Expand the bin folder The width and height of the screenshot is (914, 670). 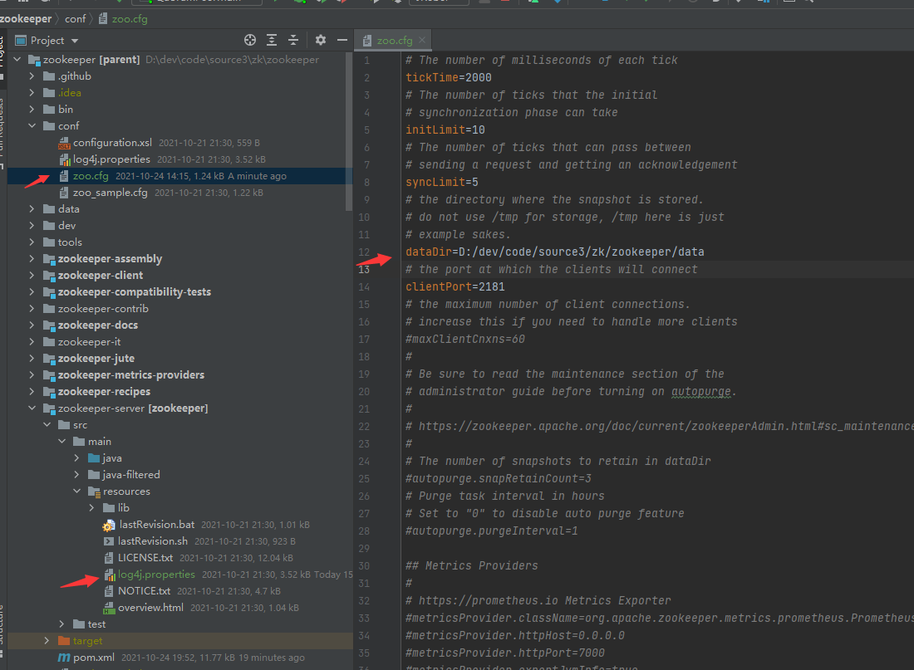32,110
